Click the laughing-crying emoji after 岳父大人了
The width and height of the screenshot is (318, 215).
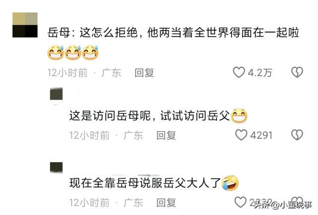point(230,183)
